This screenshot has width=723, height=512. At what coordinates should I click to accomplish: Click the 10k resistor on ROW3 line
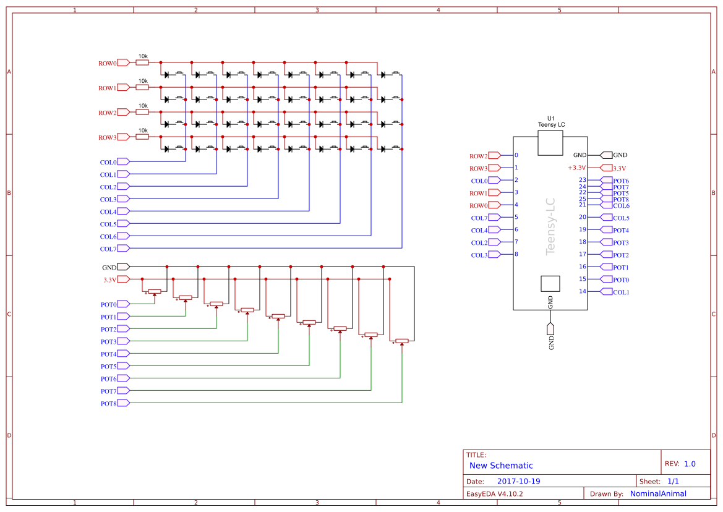point(142,137)
